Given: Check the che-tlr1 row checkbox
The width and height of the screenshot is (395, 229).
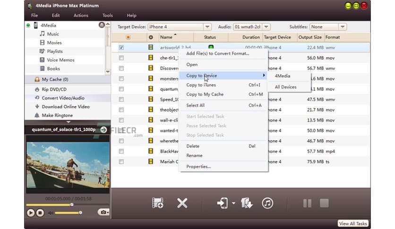Looking at the screenshot, I should pyautogui.click(x=121, y=58).
